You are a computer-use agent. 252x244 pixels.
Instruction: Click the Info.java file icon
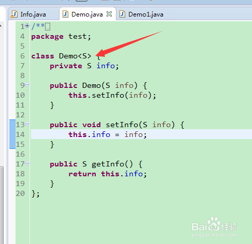point(14,14)
